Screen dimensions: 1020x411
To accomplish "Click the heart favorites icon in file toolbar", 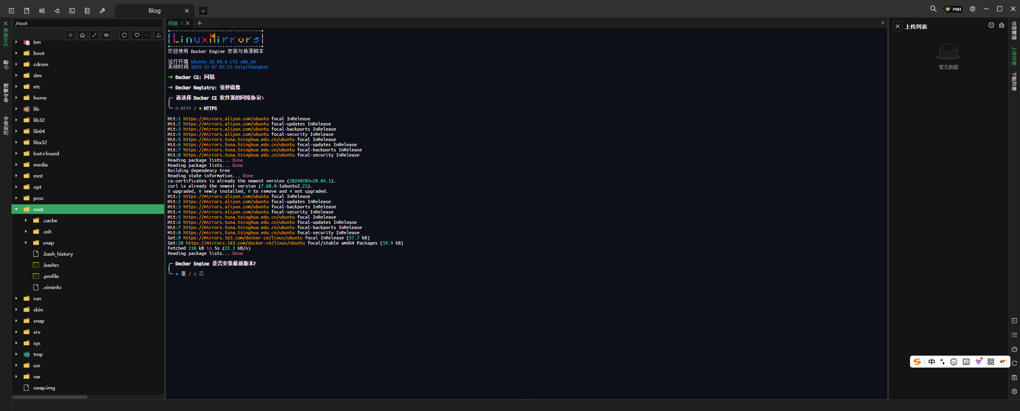I will click(137, 35).
